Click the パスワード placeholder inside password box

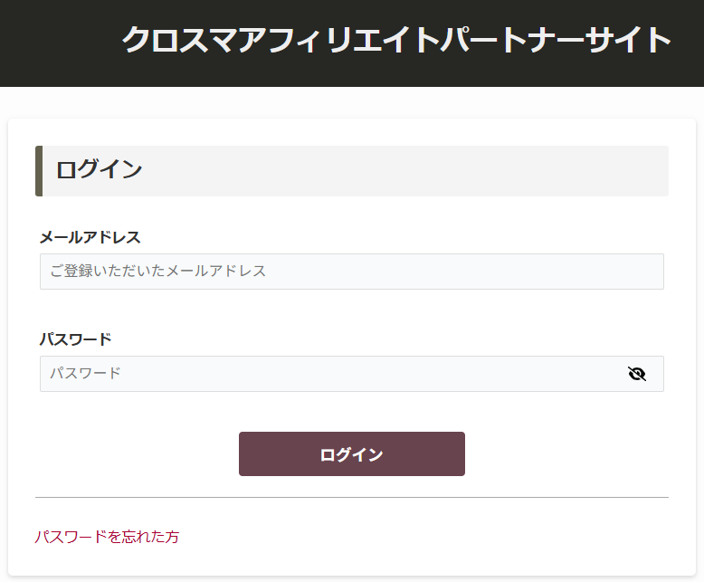coord(85,374)
